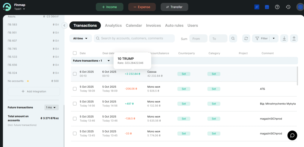Expand the Future transactions 1 mo dropdown

click(x=51, y=107)
